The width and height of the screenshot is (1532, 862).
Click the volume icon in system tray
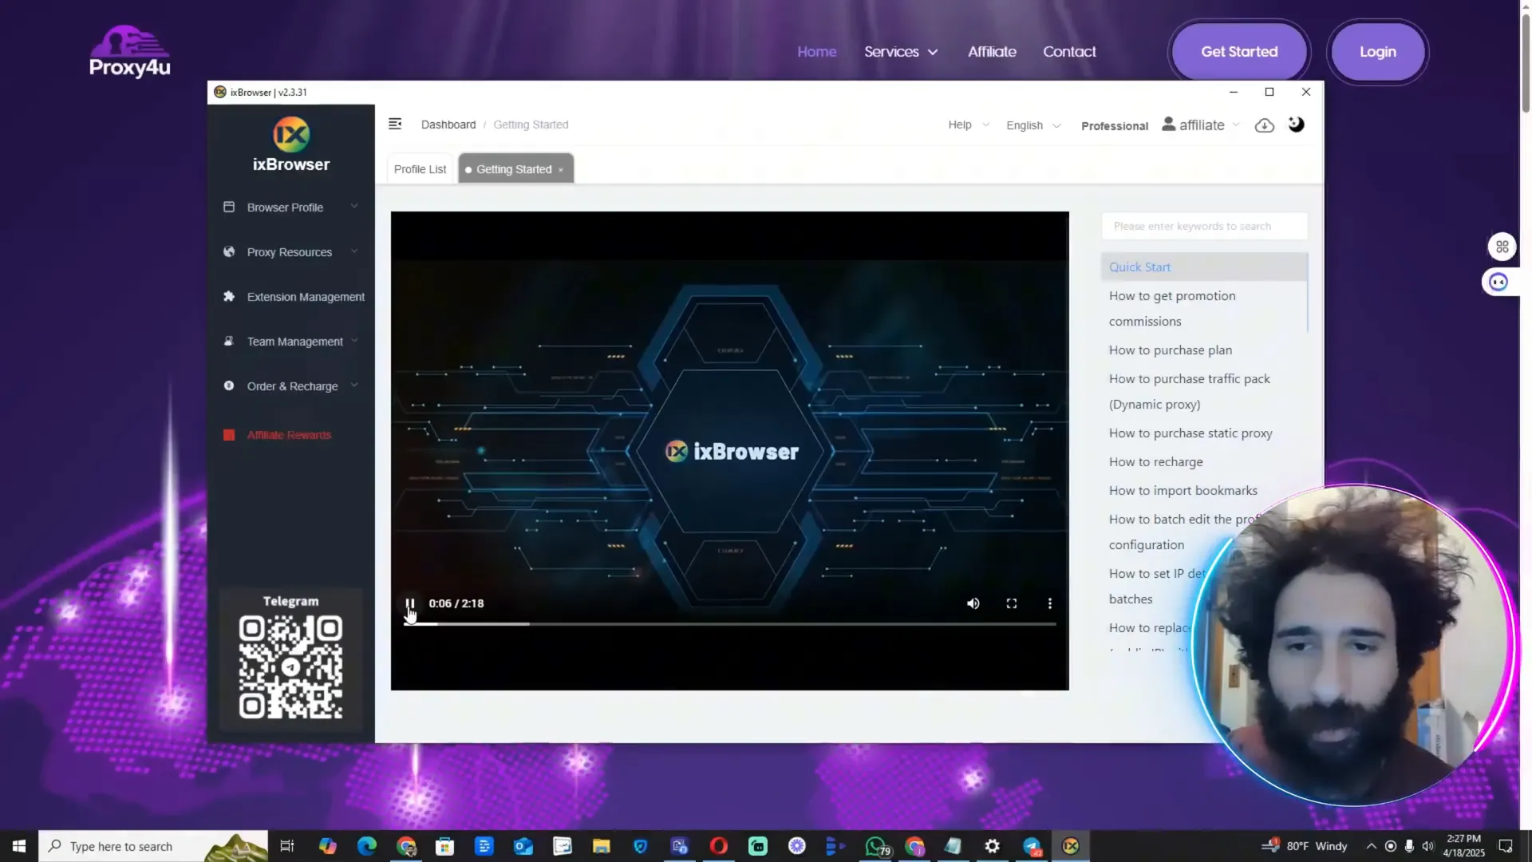click(1428, 846)
